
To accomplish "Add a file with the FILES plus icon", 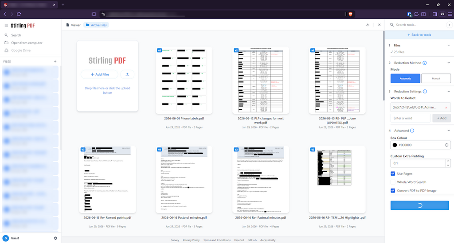I will (55, 61).
